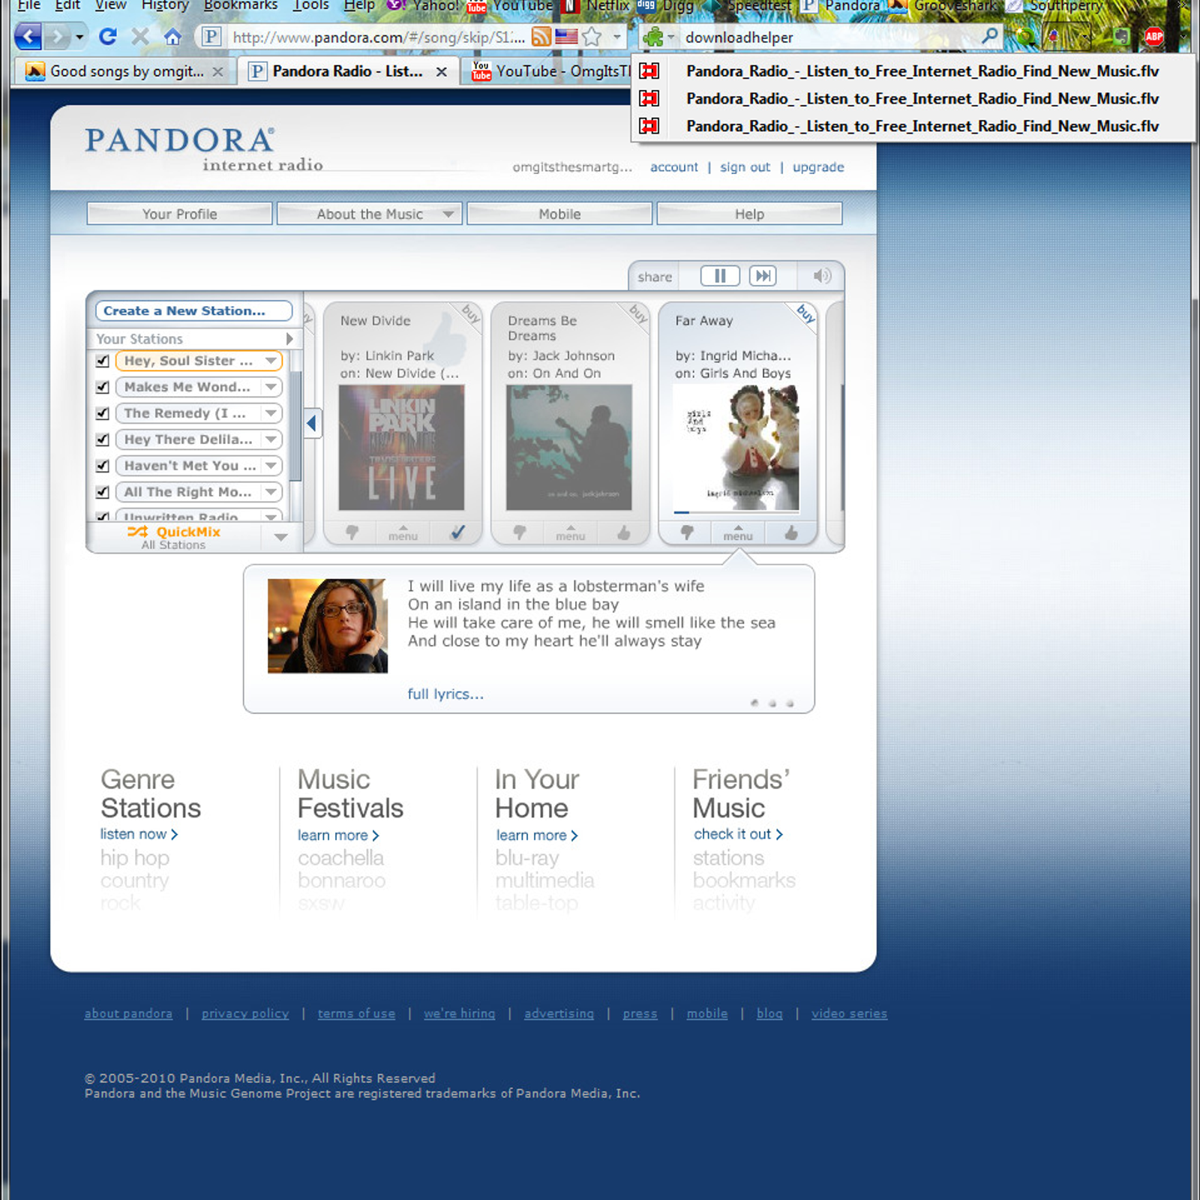This screenshot has height=1200, width=1200.
Task: Open dropdown arrow for Hey, Soul Sister station
Action: (x=271, y=361)
